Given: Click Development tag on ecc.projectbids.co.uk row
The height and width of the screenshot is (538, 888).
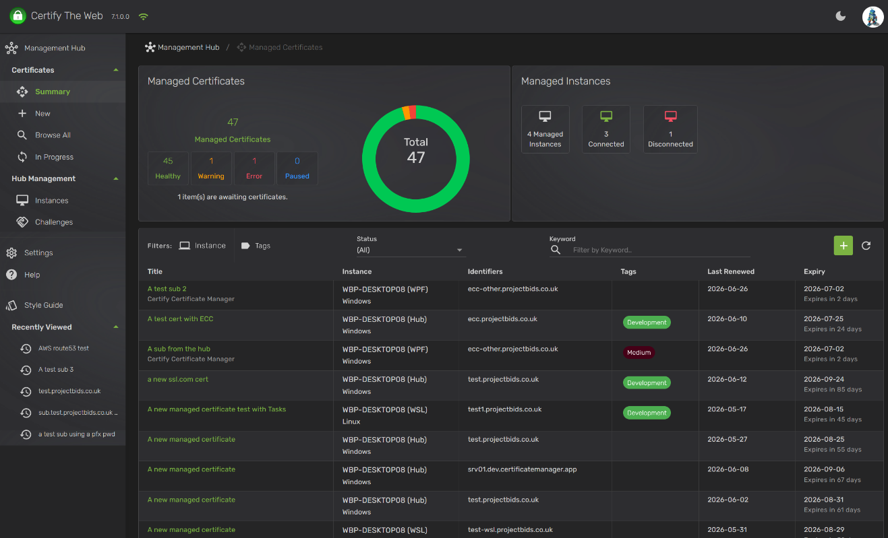Looking at the screenshot, I should (x=647, y=323).
